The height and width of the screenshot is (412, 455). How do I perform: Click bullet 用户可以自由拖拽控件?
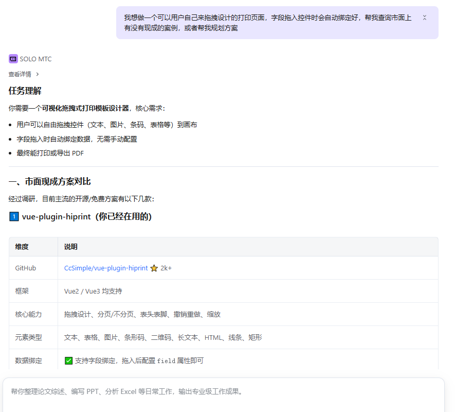point(107,125)
